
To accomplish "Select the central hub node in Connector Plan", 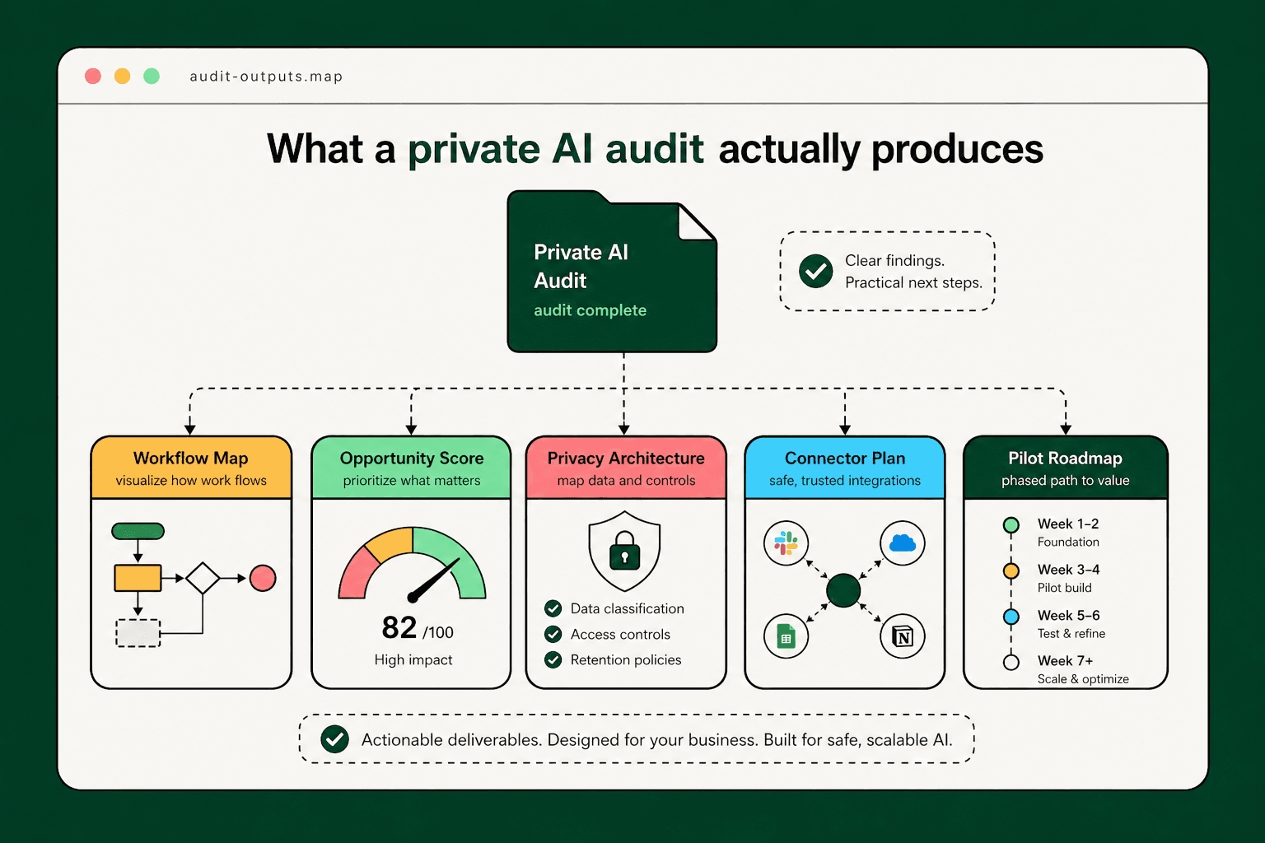I will click(x=843, y=589).
